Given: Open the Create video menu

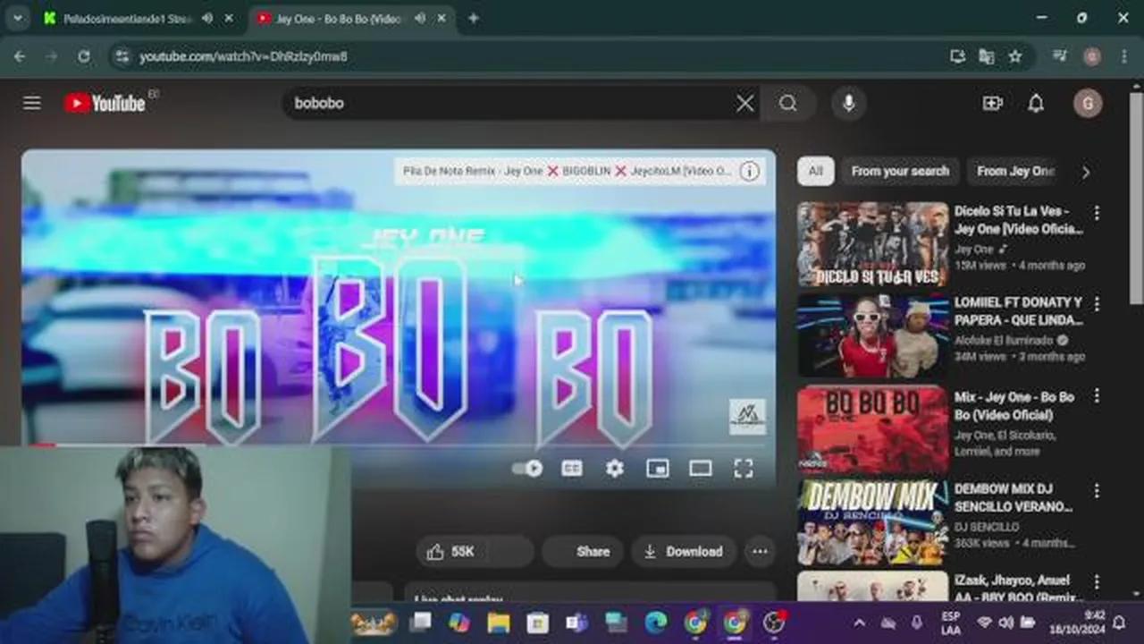Looking at the screenshot, I should 992,103.
